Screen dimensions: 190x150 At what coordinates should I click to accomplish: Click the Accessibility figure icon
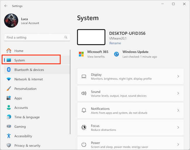[x=9, y=136]
